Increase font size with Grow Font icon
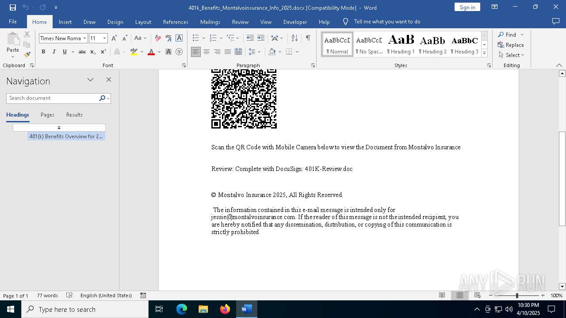The image size is (566, 318). (x=114, y=38)
